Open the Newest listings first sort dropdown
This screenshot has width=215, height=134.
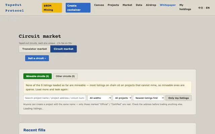[x=148, y=98]
